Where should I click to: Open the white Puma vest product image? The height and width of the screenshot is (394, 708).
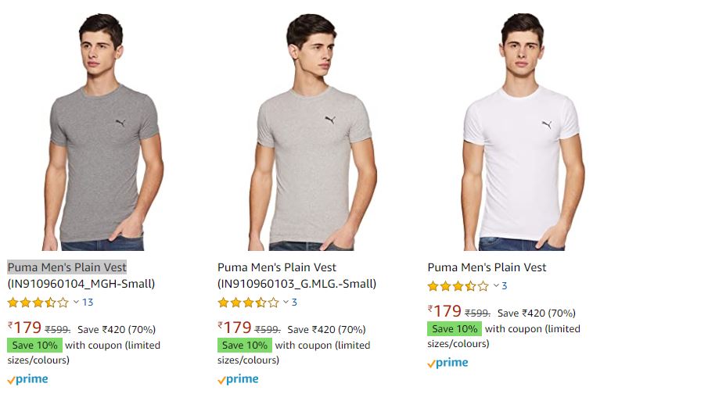521,131
